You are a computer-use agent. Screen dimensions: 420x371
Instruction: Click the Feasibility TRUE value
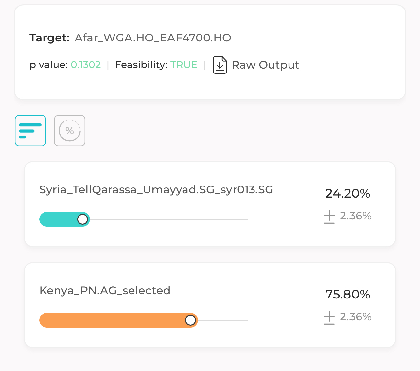[184, 65]
